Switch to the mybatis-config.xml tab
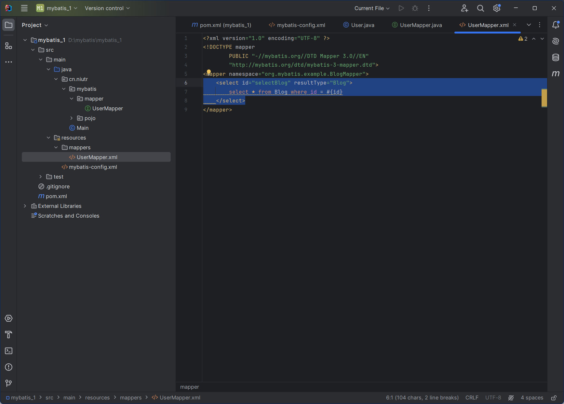This screenshot has width=564, height=404. pos(297,25)
